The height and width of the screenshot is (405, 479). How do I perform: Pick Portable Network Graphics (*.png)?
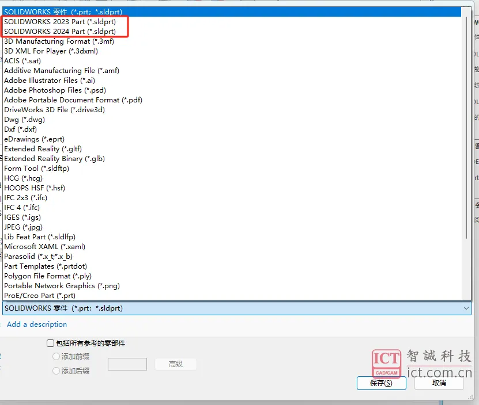pyautogui.click(x=232, y=285)
